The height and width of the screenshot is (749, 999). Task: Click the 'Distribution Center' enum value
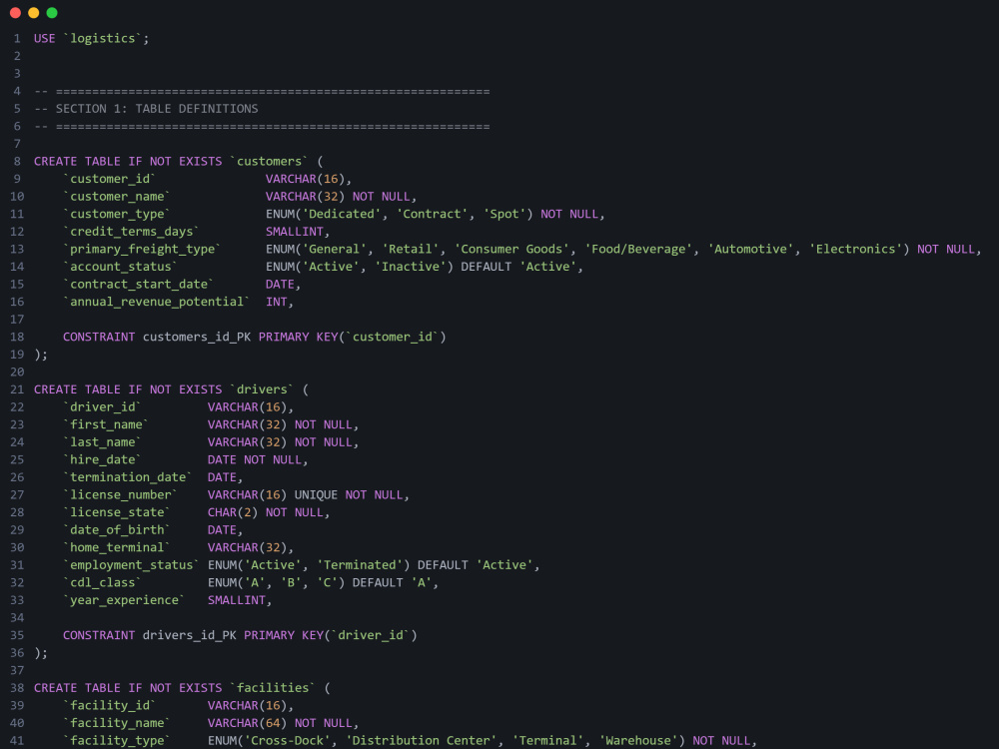pyautogui.click(x=422, y=741)
